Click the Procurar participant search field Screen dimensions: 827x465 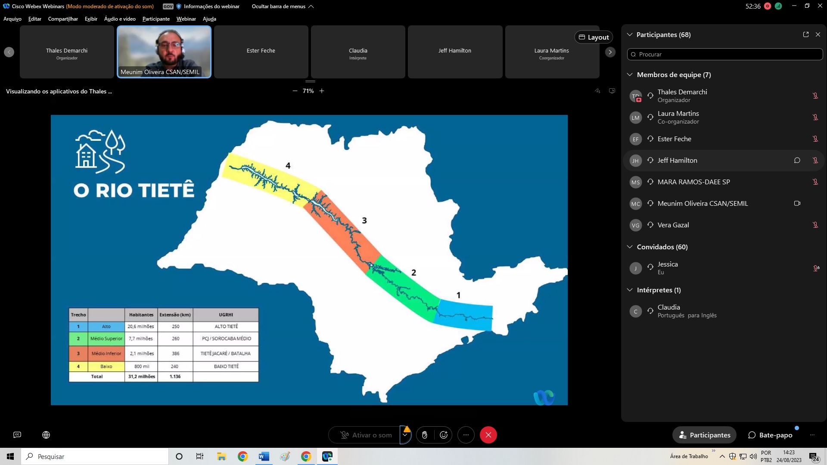coord(725,54)
